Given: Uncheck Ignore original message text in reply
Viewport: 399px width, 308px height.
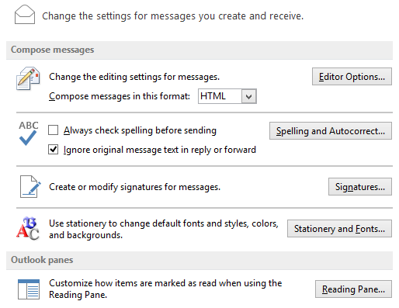Looking at the screenshot, I should (x=53, y=150).
